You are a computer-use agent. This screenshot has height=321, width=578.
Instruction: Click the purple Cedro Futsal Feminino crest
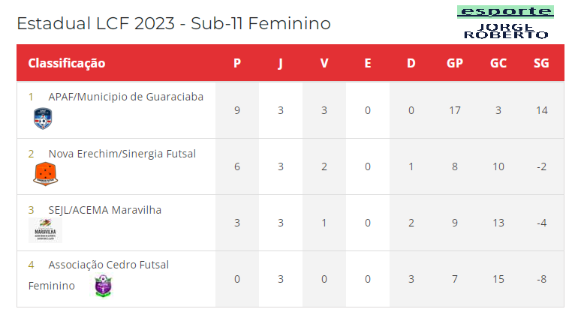[x=104, y=286]
